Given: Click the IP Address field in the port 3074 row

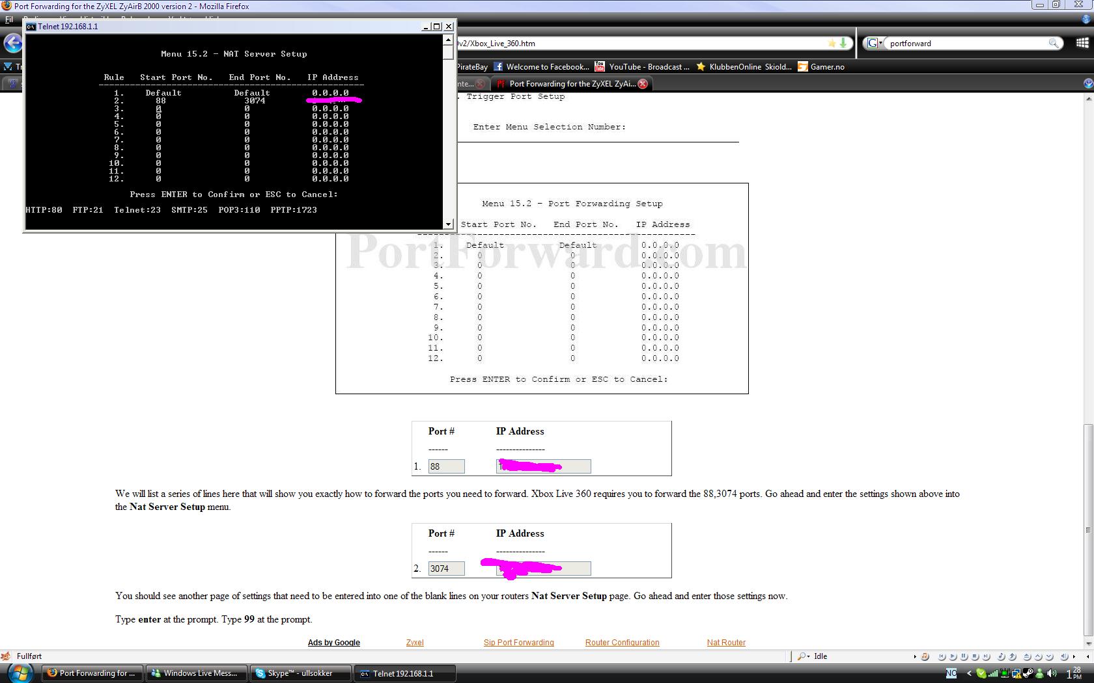Looking at the screenshot, I should (x=544, y=569).
